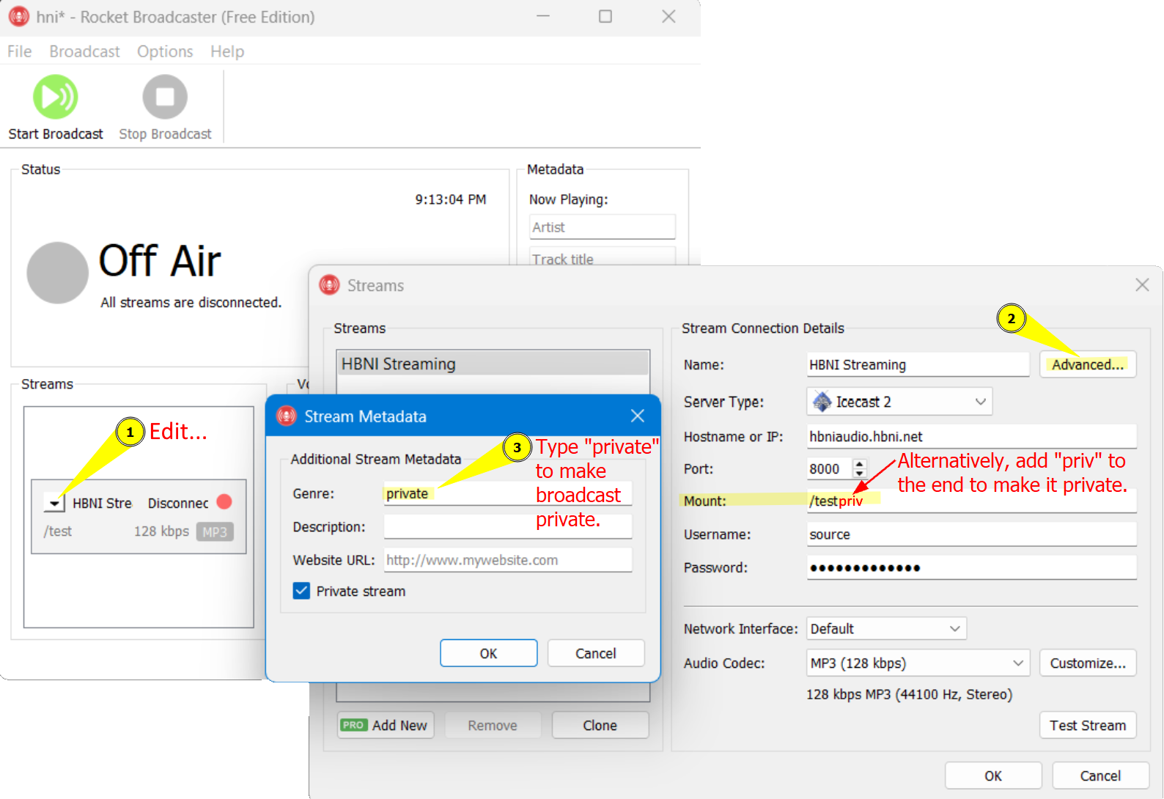Click the Stop Broadcast icon

[x=165, y=97]
